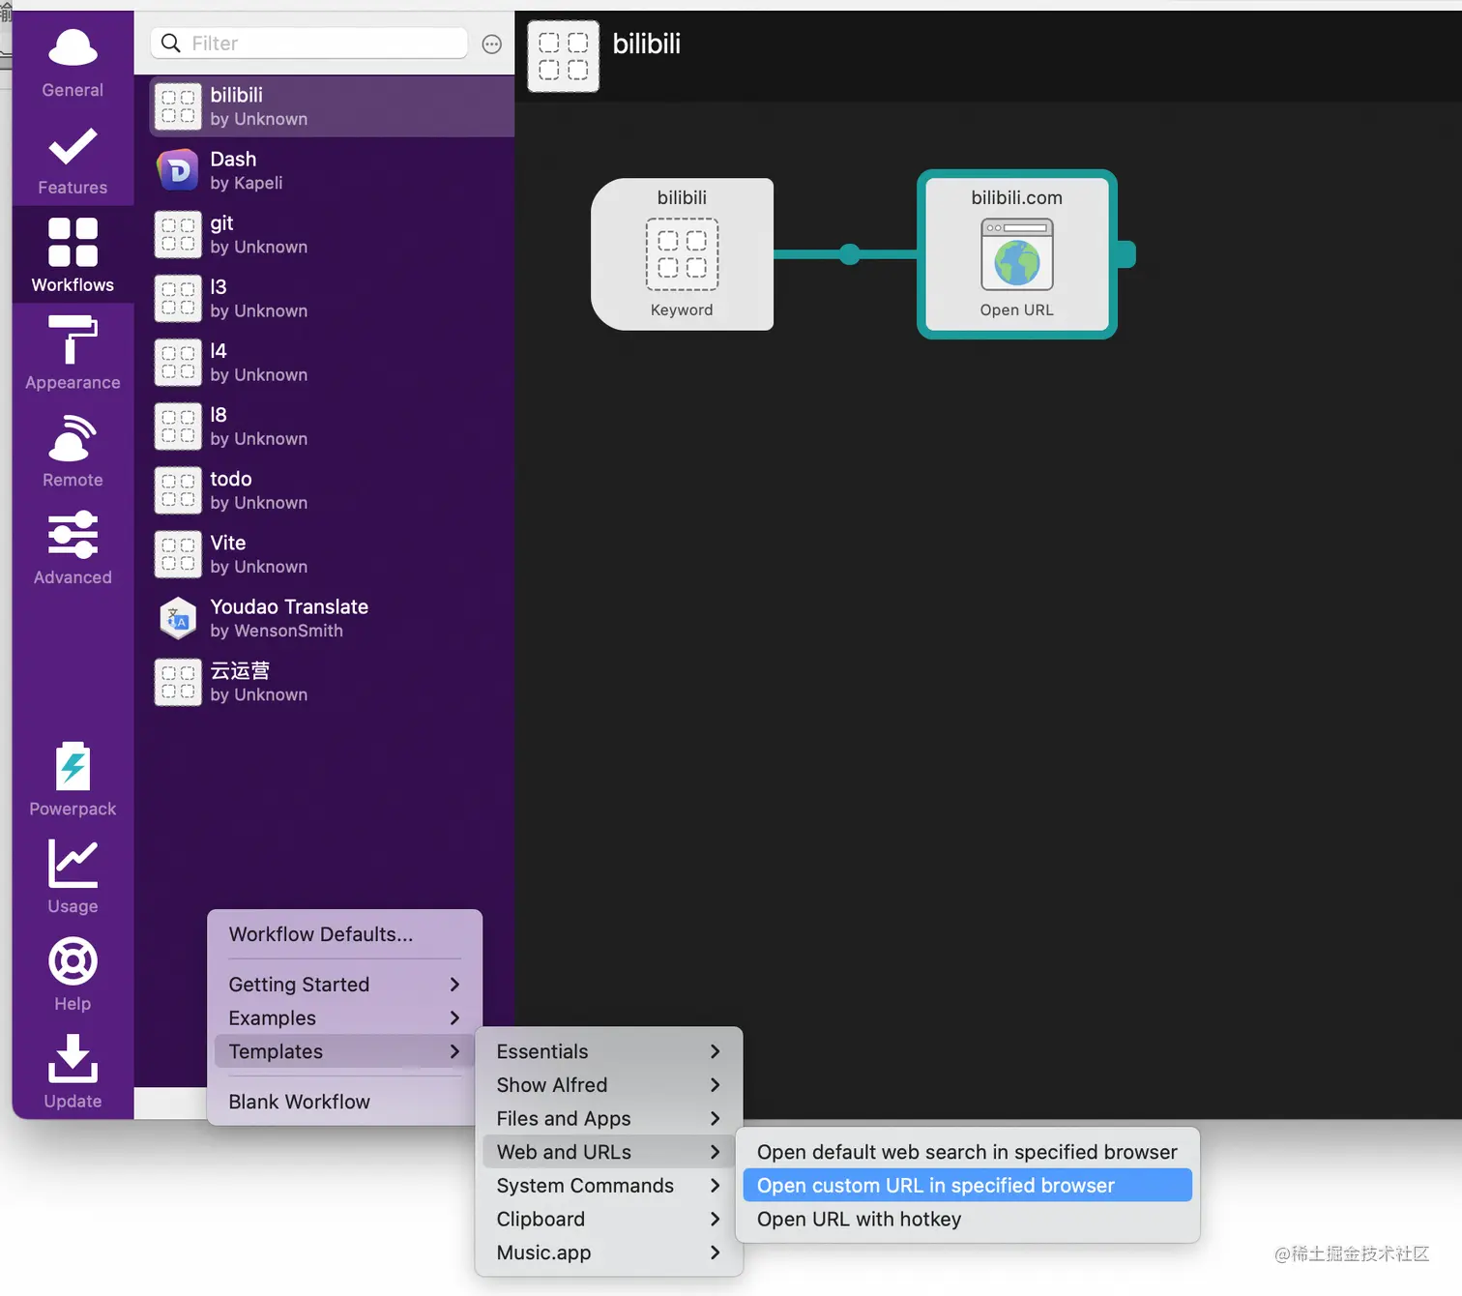Expand the Files and Apps submenu
This screenshot has height=1296, width=1462.
tap(609, 1118)
